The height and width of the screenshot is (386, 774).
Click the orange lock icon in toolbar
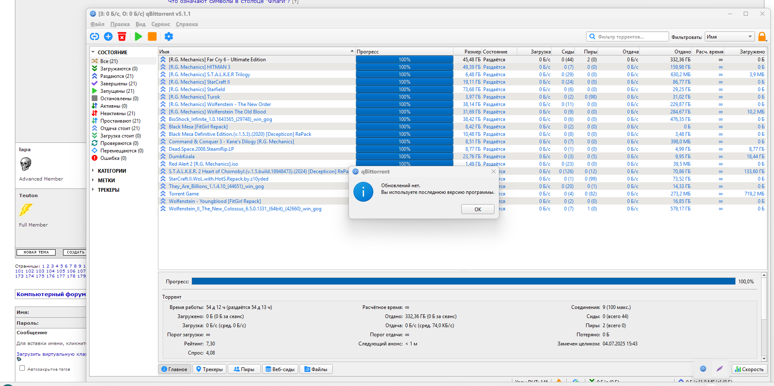click(x=762, y=37)
